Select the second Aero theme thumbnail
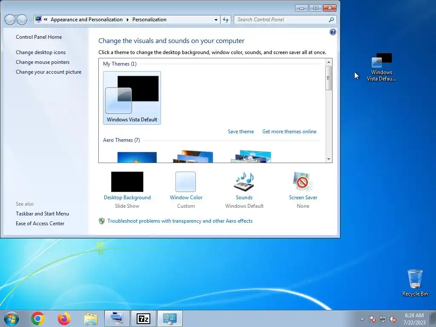The height and width of the screenshot is (327, 436). point(193,157)
